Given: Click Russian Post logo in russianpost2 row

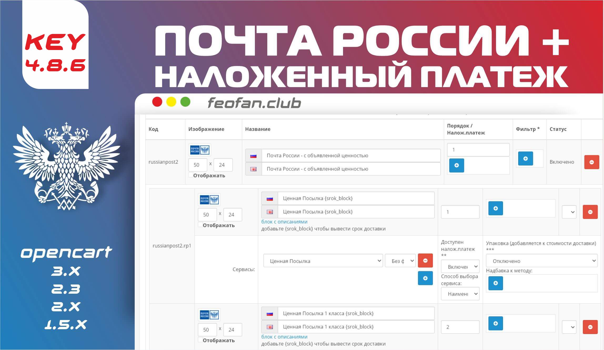Looking at the screenshot, I should tap(200, 150).
